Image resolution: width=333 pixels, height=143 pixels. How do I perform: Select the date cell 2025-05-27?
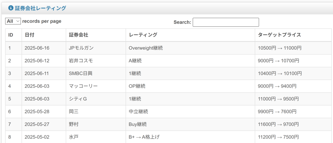point(44,124)
